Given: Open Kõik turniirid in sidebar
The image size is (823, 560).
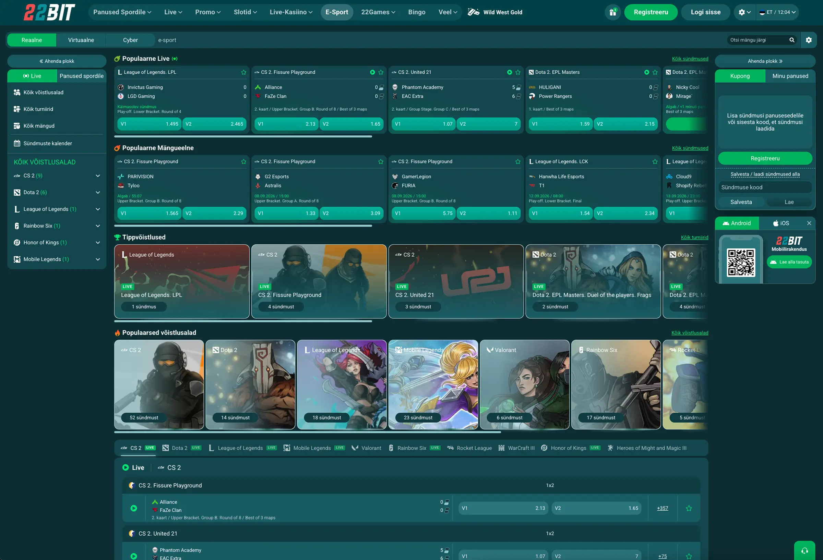Looking at the screenshot, I should (57, 109).
